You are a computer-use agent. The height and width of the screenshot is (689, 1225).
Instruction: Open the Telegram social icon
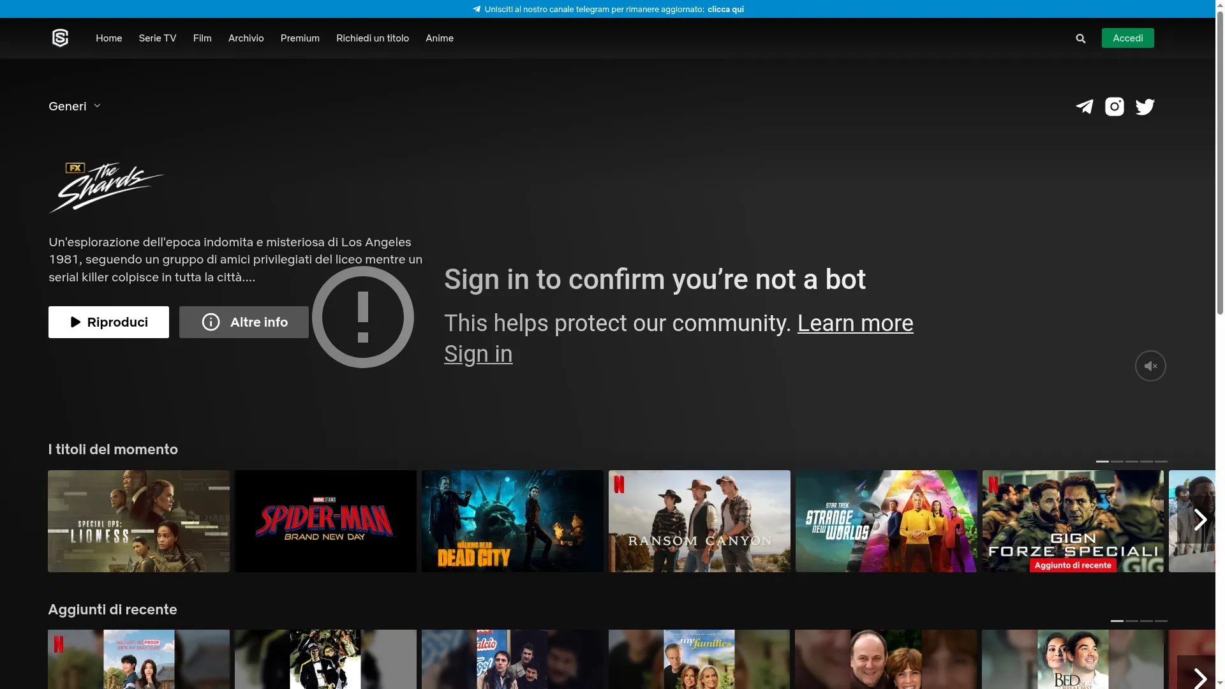[1085, 107]
